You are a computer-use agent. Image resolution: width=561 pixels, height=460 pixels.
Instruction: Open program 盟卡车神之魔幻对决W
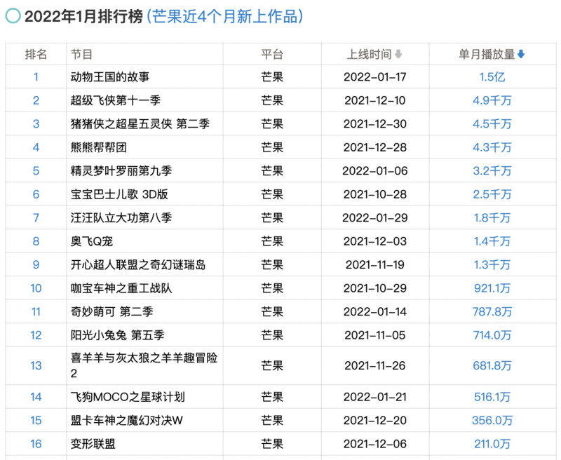coord(127,420)
